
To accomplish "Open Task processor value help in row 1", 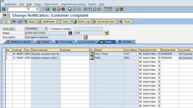I will pyautogui.click(x=159, y=54).
